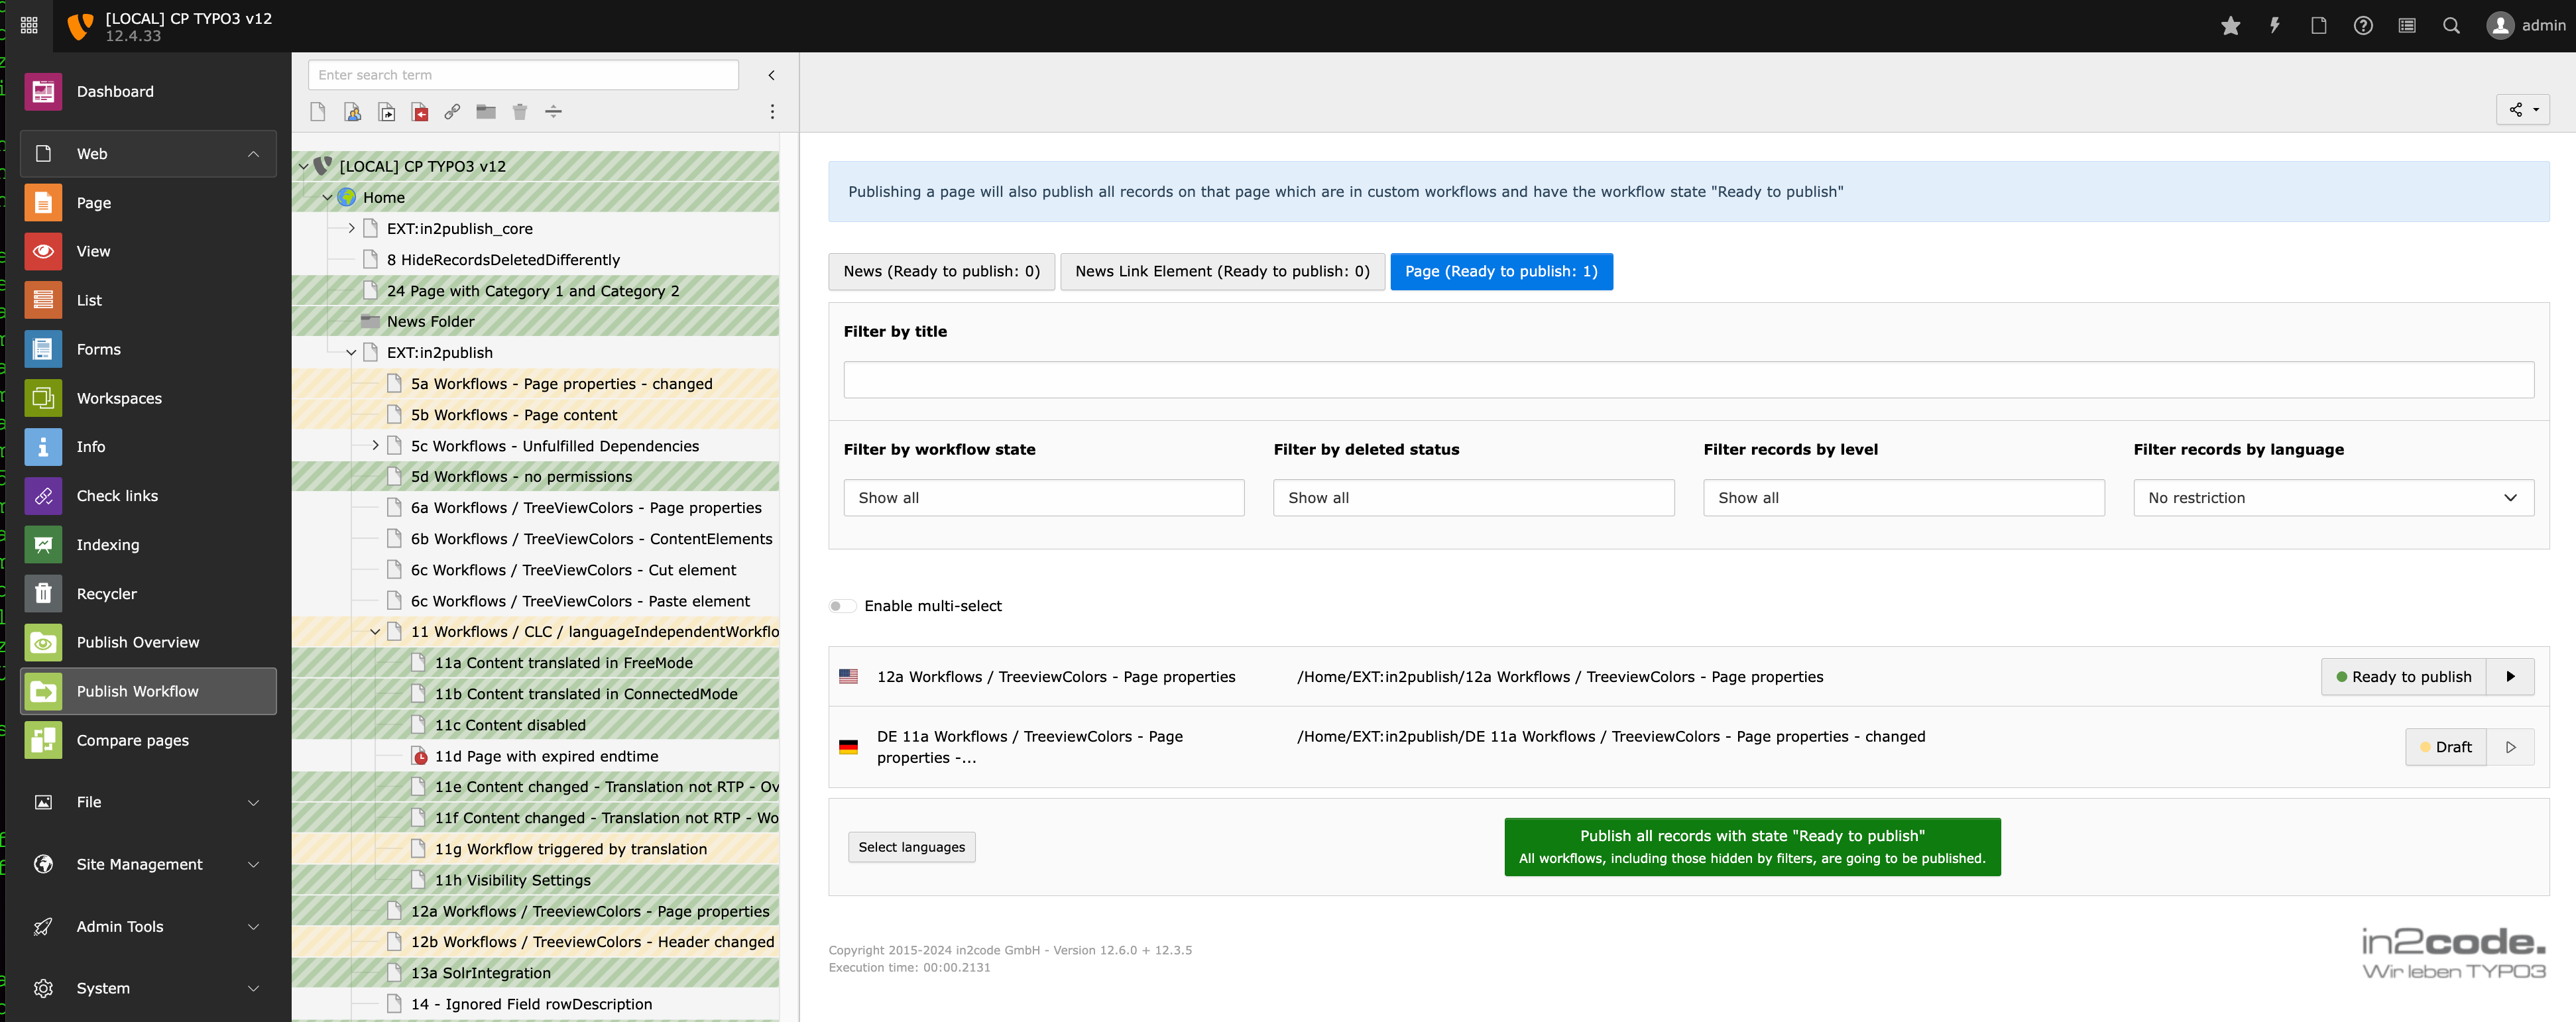Open the search magnifier icon in top bar
This screenshot has width=2576, height=1022.
pos(2450,26)
